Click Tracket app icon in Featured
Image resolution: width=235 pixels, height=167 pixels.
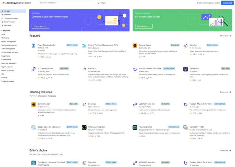pos(135,69)
